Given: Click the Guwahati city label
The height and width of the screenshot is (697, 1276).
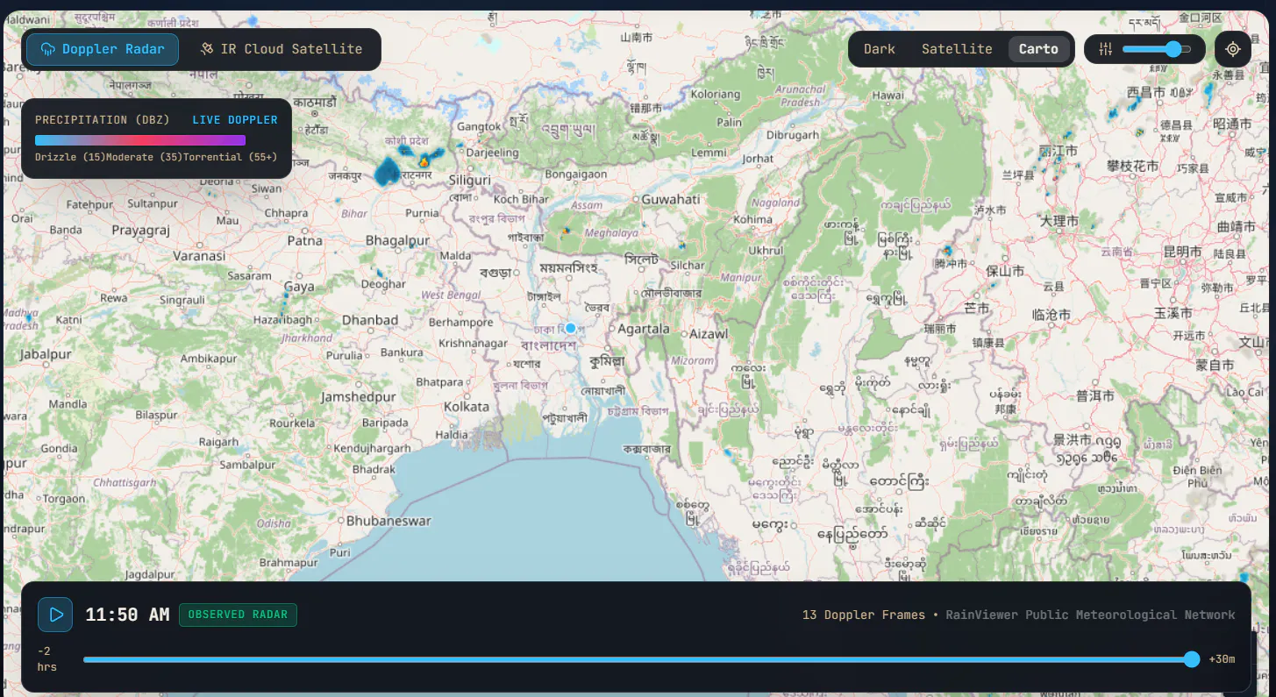Looking at the screenshot, I should click(671, 200).
